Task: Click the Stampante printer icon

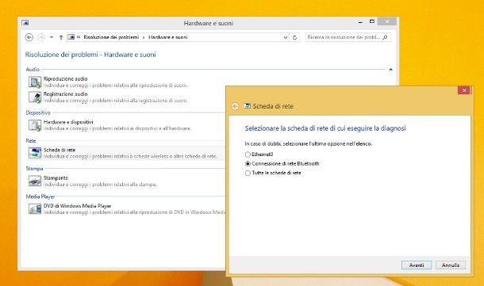Action: [x=35, y=181]
